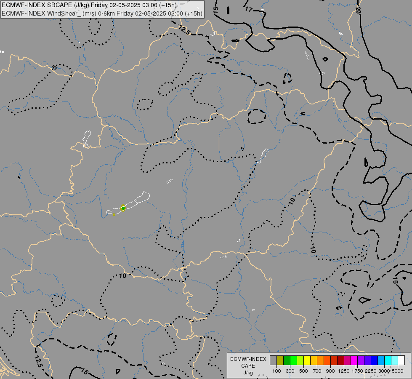This screenshot has width=412, height=379.
Task: Select the pure yellow legend swatch
Action: tap(307, 360)
